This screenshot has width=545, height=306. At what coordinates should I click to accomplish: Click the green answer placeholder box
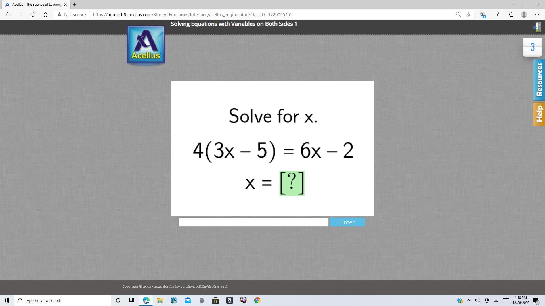click(x=292, y=183)
